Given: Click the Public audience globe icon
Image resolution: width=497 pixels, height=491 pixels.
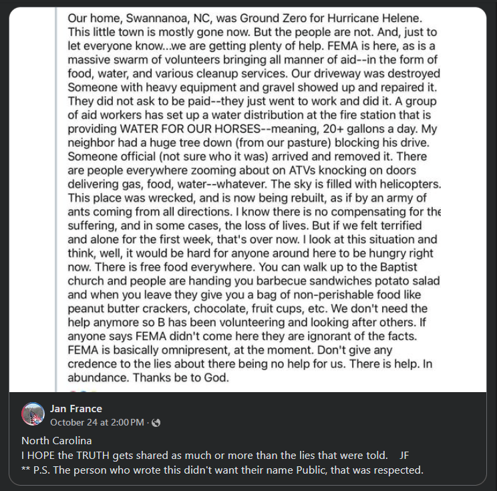Looking at the screenshot, I should click(156, 422).
